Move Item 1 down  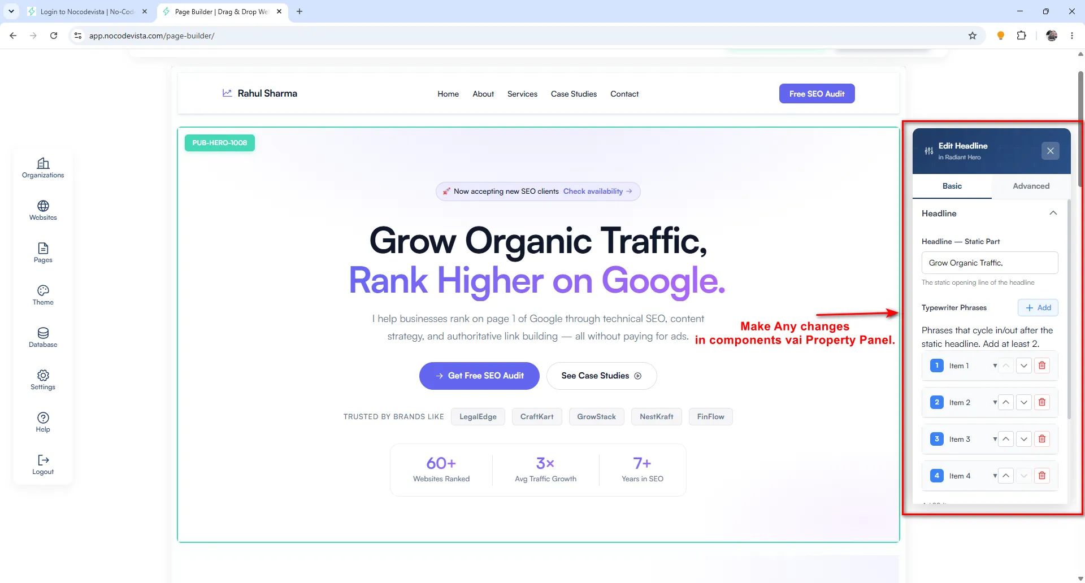click(x=1024, y=366)
